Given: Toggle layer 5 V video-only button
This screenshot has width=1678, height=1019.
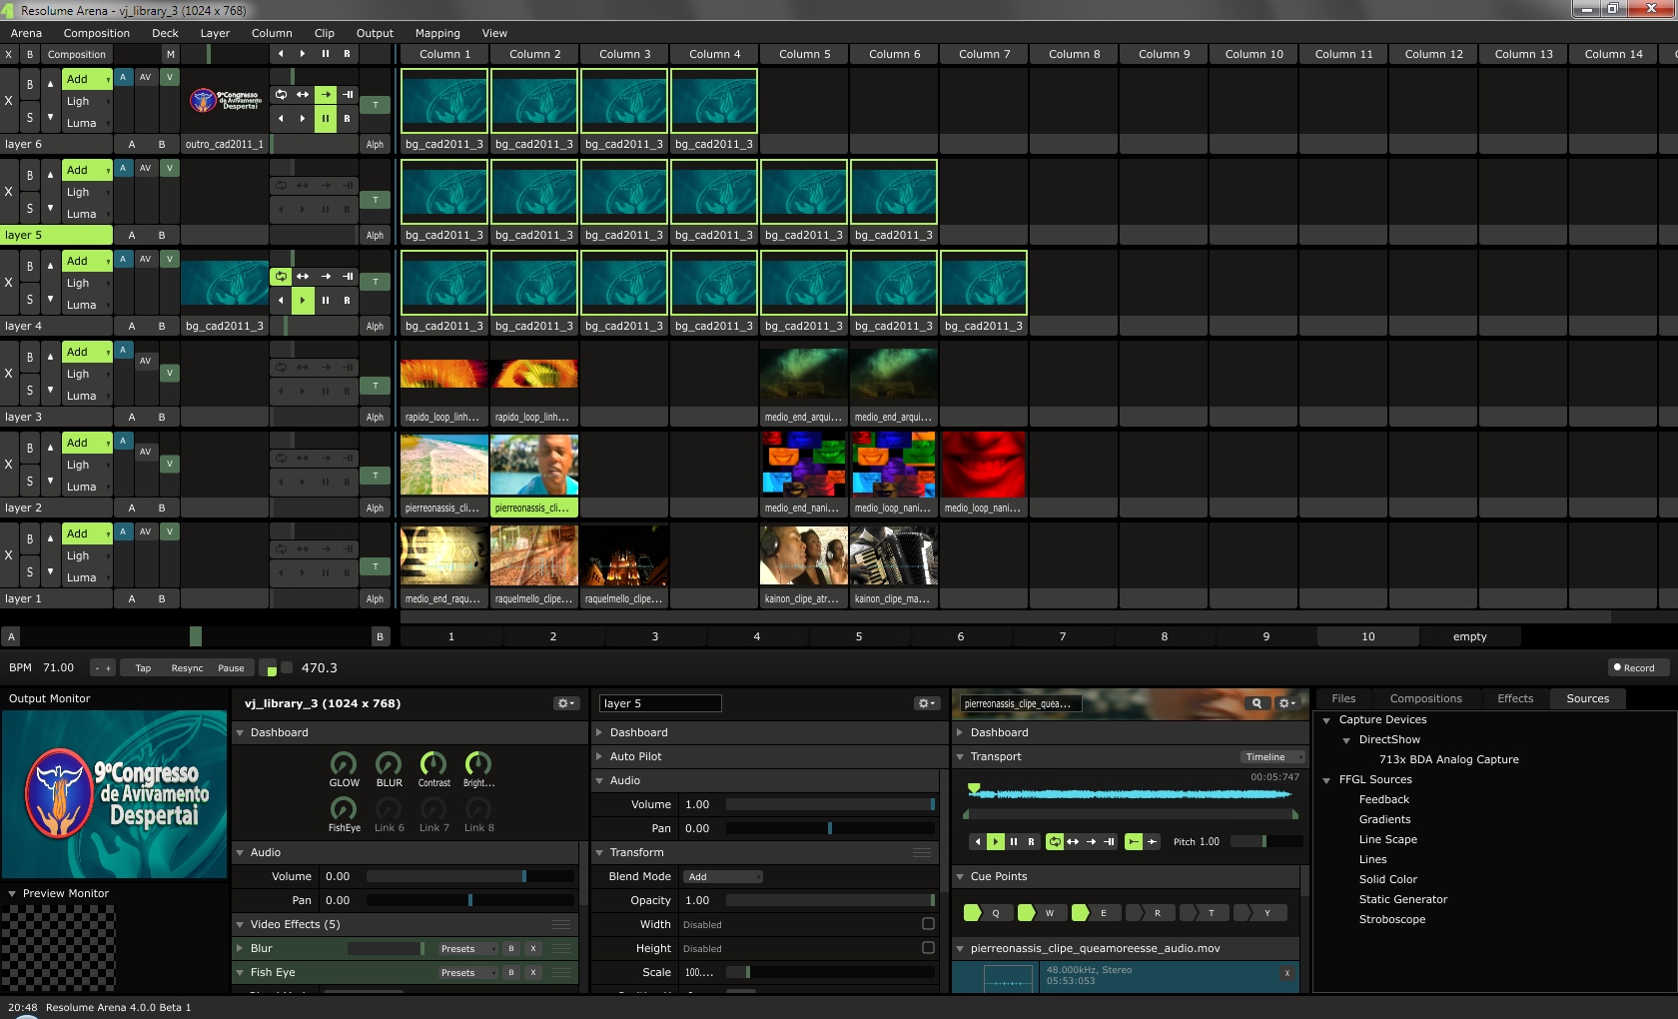Looking at the screenshot, I should click(170, 168).
